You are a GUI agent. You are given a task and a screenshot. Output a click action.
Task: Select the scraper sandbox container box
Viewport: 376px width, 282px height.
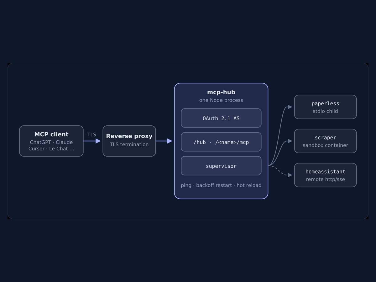[326, 141]
